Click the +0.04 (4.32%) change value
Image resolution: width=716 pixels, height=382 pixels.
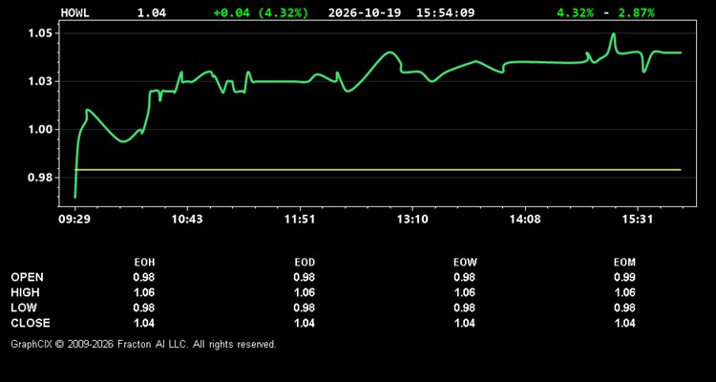click(261, 12)
